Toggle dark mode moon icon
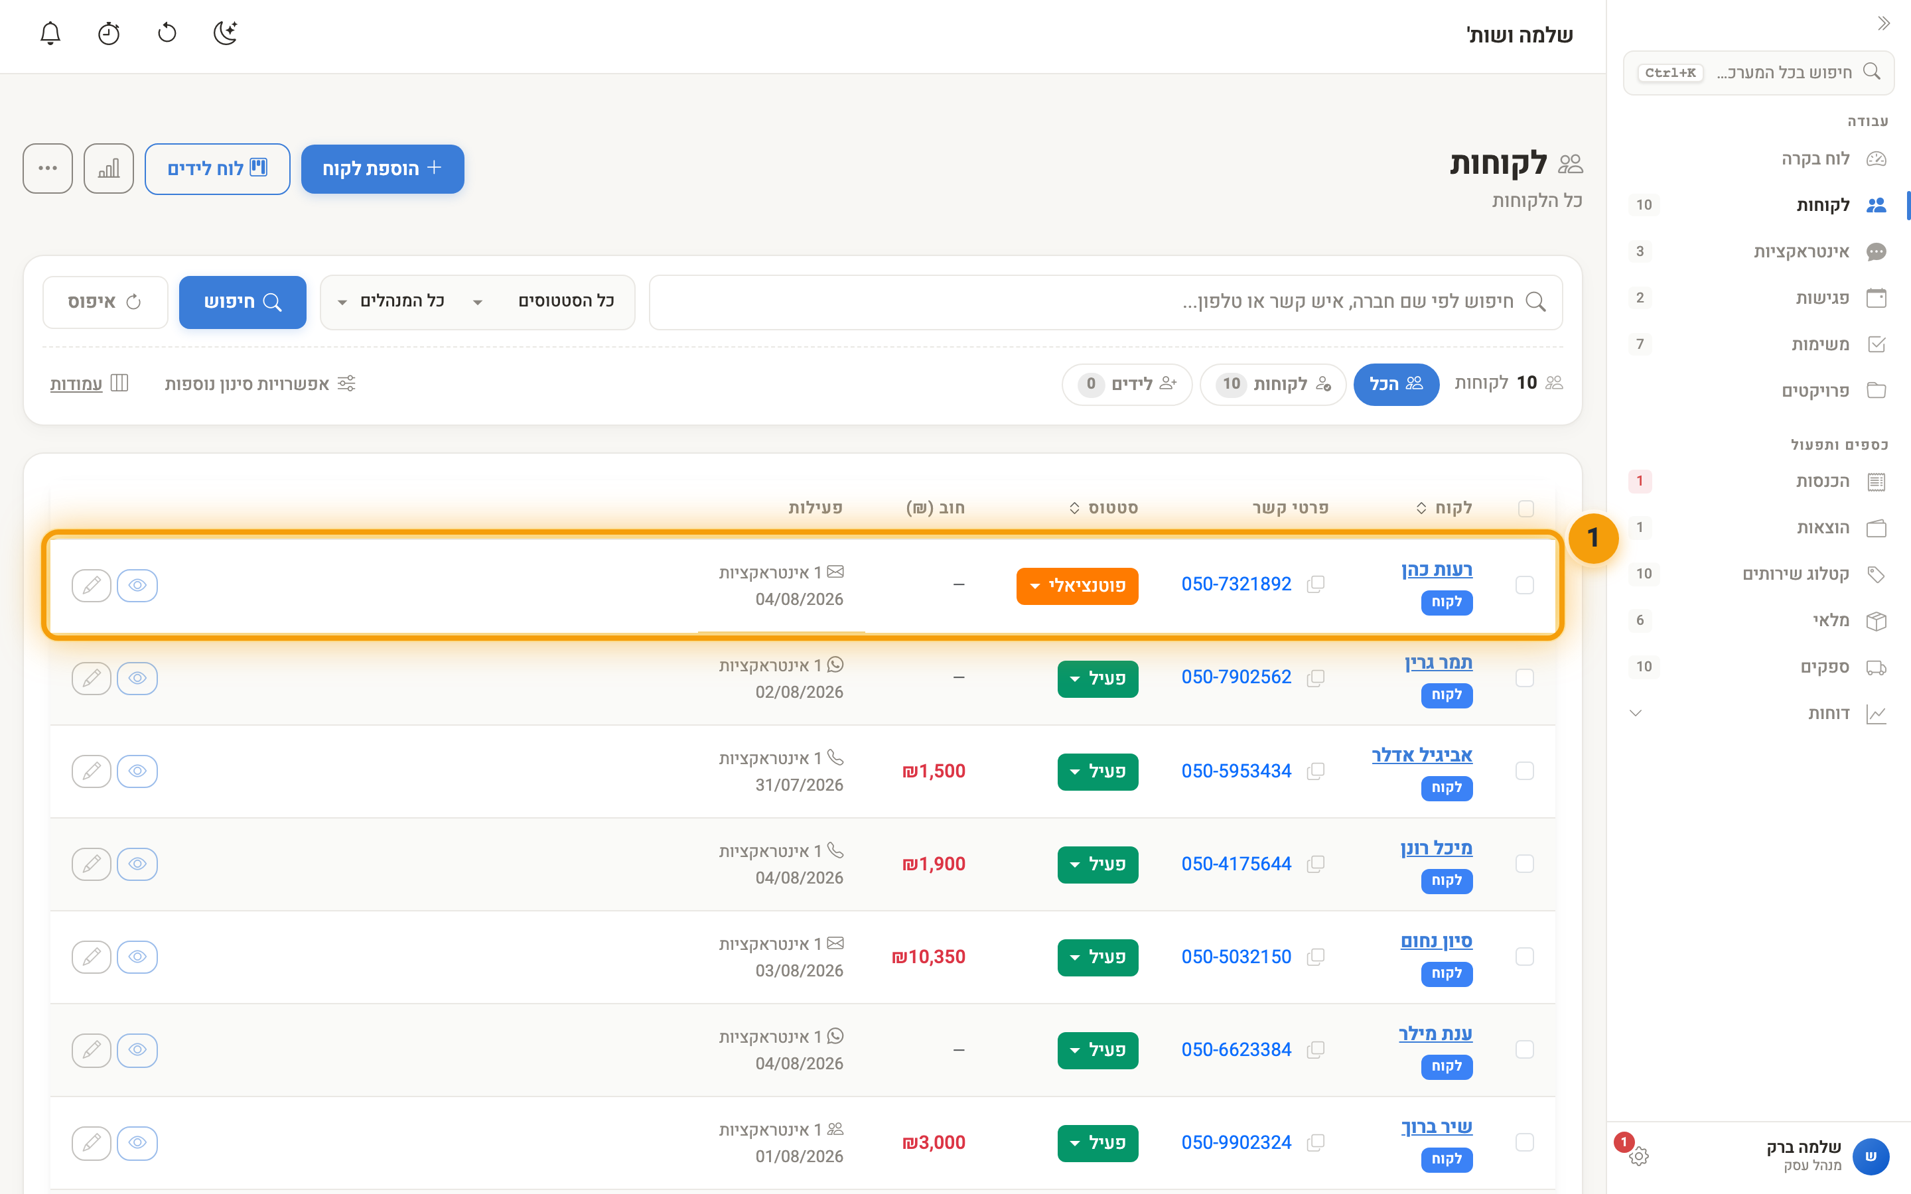Viewport: 1911px width, 1194px height. 226,33
